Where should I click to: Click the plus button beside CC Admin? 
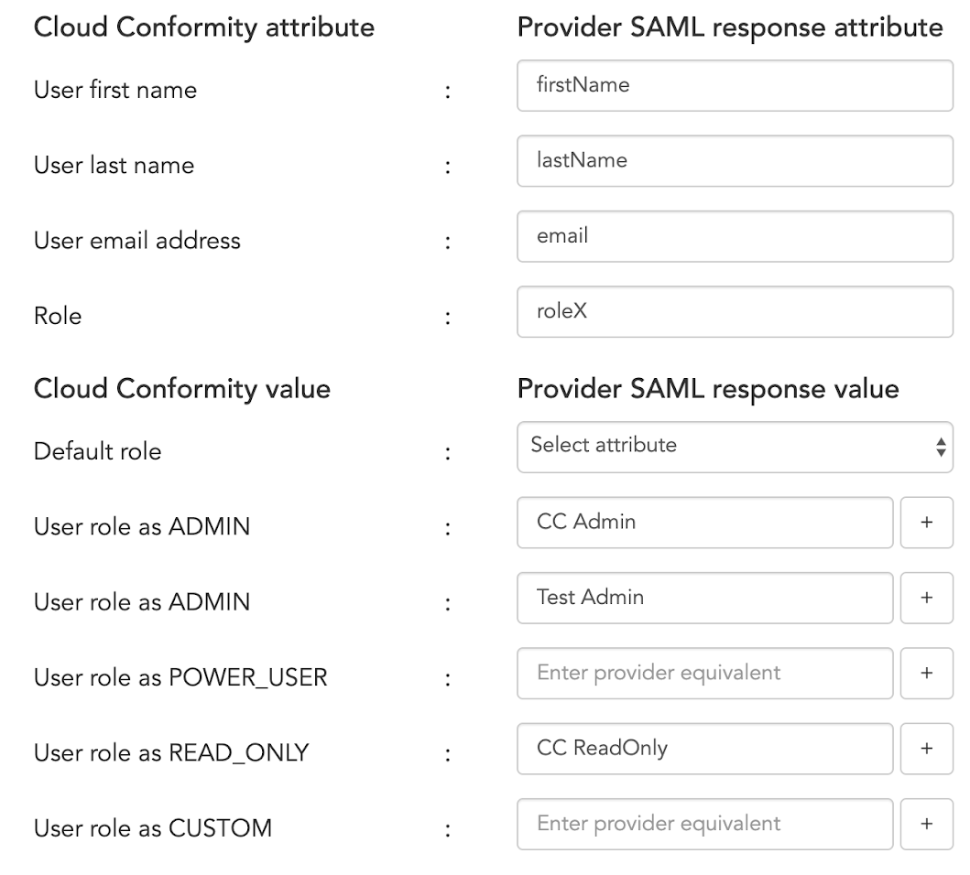926,523
